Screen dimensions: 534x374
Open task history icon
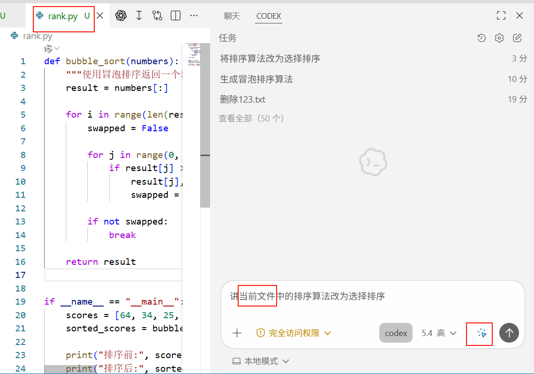(x=481, y=38)
